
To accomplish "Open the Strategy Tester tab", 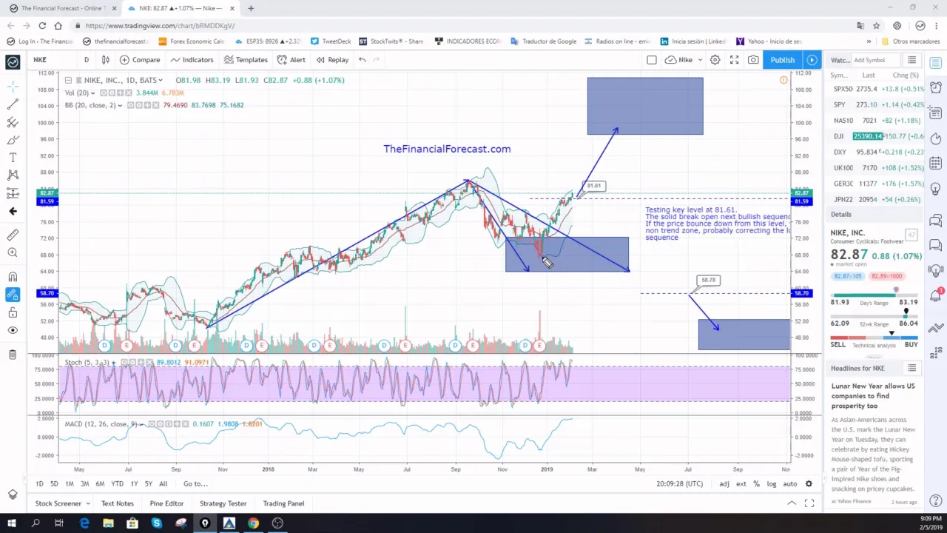I will (223, 503).
